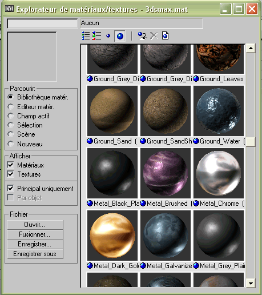The width and height of the screenshot is (262, 295).
Task: Click blue sphere icon beside Ground_Sand label
Action: coord(90,141)
